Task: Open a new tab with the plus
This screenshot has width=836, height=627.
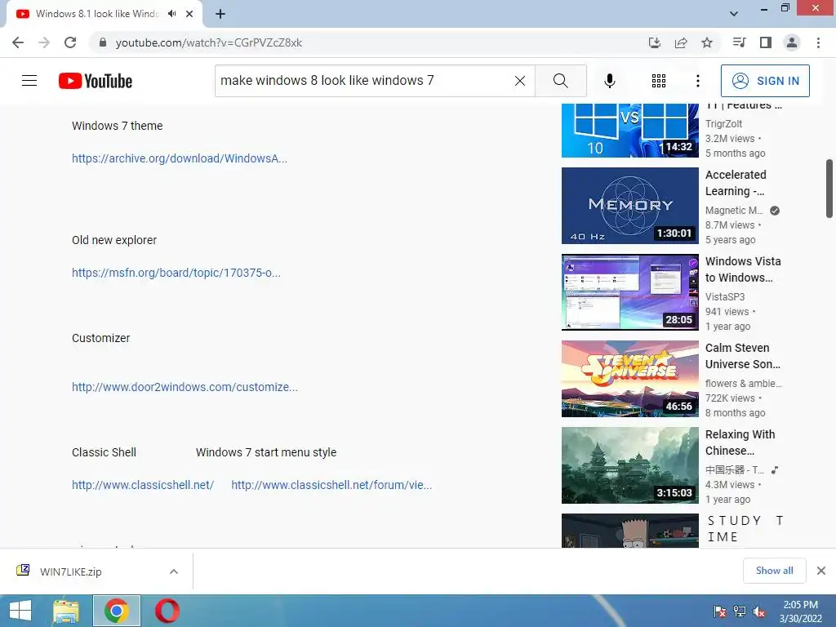Action: 220,14
